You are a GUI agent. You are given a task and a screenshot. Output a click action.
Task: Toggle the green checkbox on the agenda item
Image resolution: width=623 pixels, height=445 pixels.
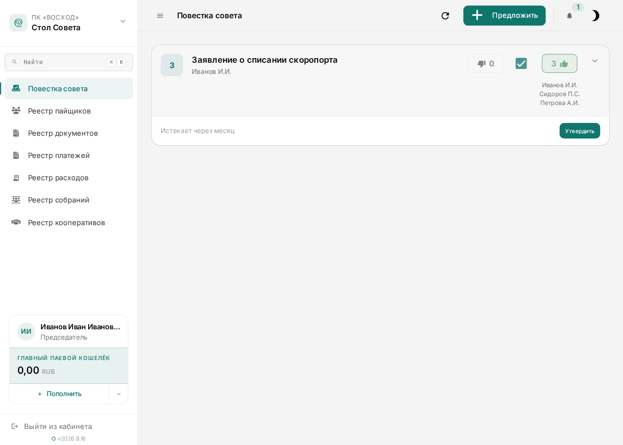[521, 64]
